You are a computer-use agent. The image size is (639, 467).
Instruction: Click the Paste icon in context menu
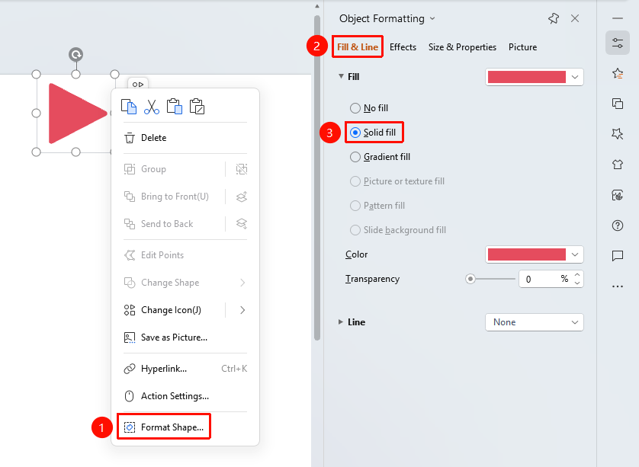point(175,107)
